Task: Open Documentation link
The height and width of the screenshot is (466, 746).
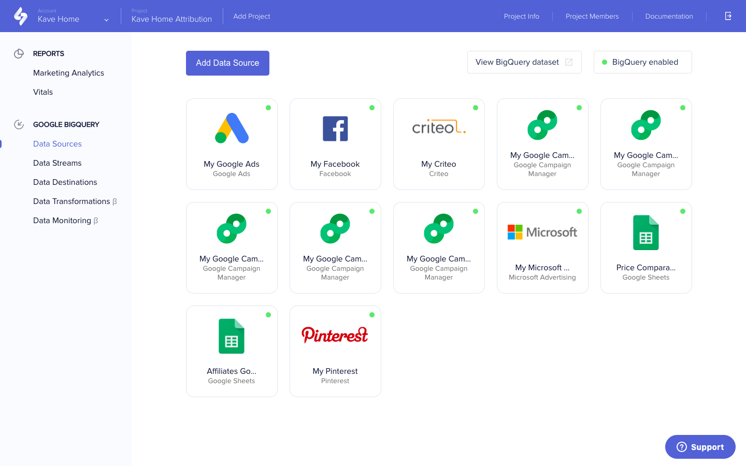Action: 669,16
